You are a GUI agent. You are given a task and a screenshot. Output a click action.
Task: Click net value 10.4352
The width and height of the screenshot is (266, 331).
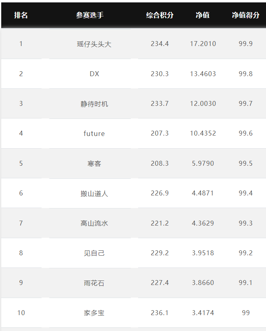click(203, 134)
